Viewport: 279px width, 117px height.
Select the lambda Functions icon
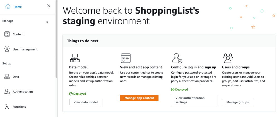click(7, 107)
